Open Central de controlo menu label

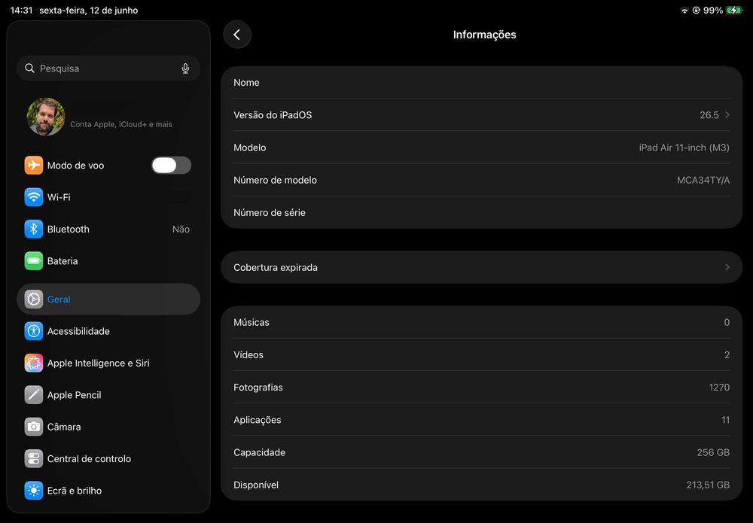point(89,459)
